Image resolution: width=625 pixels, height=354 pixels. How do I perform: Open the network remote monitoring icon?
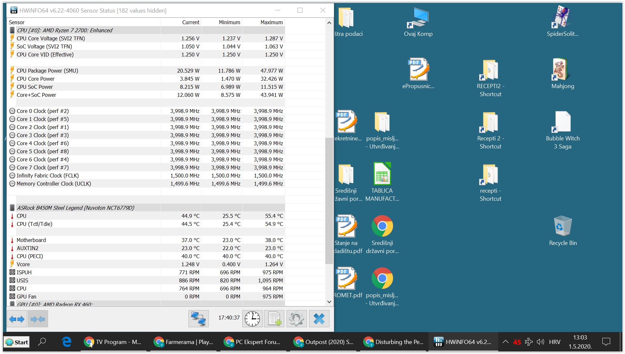[198, 319]
